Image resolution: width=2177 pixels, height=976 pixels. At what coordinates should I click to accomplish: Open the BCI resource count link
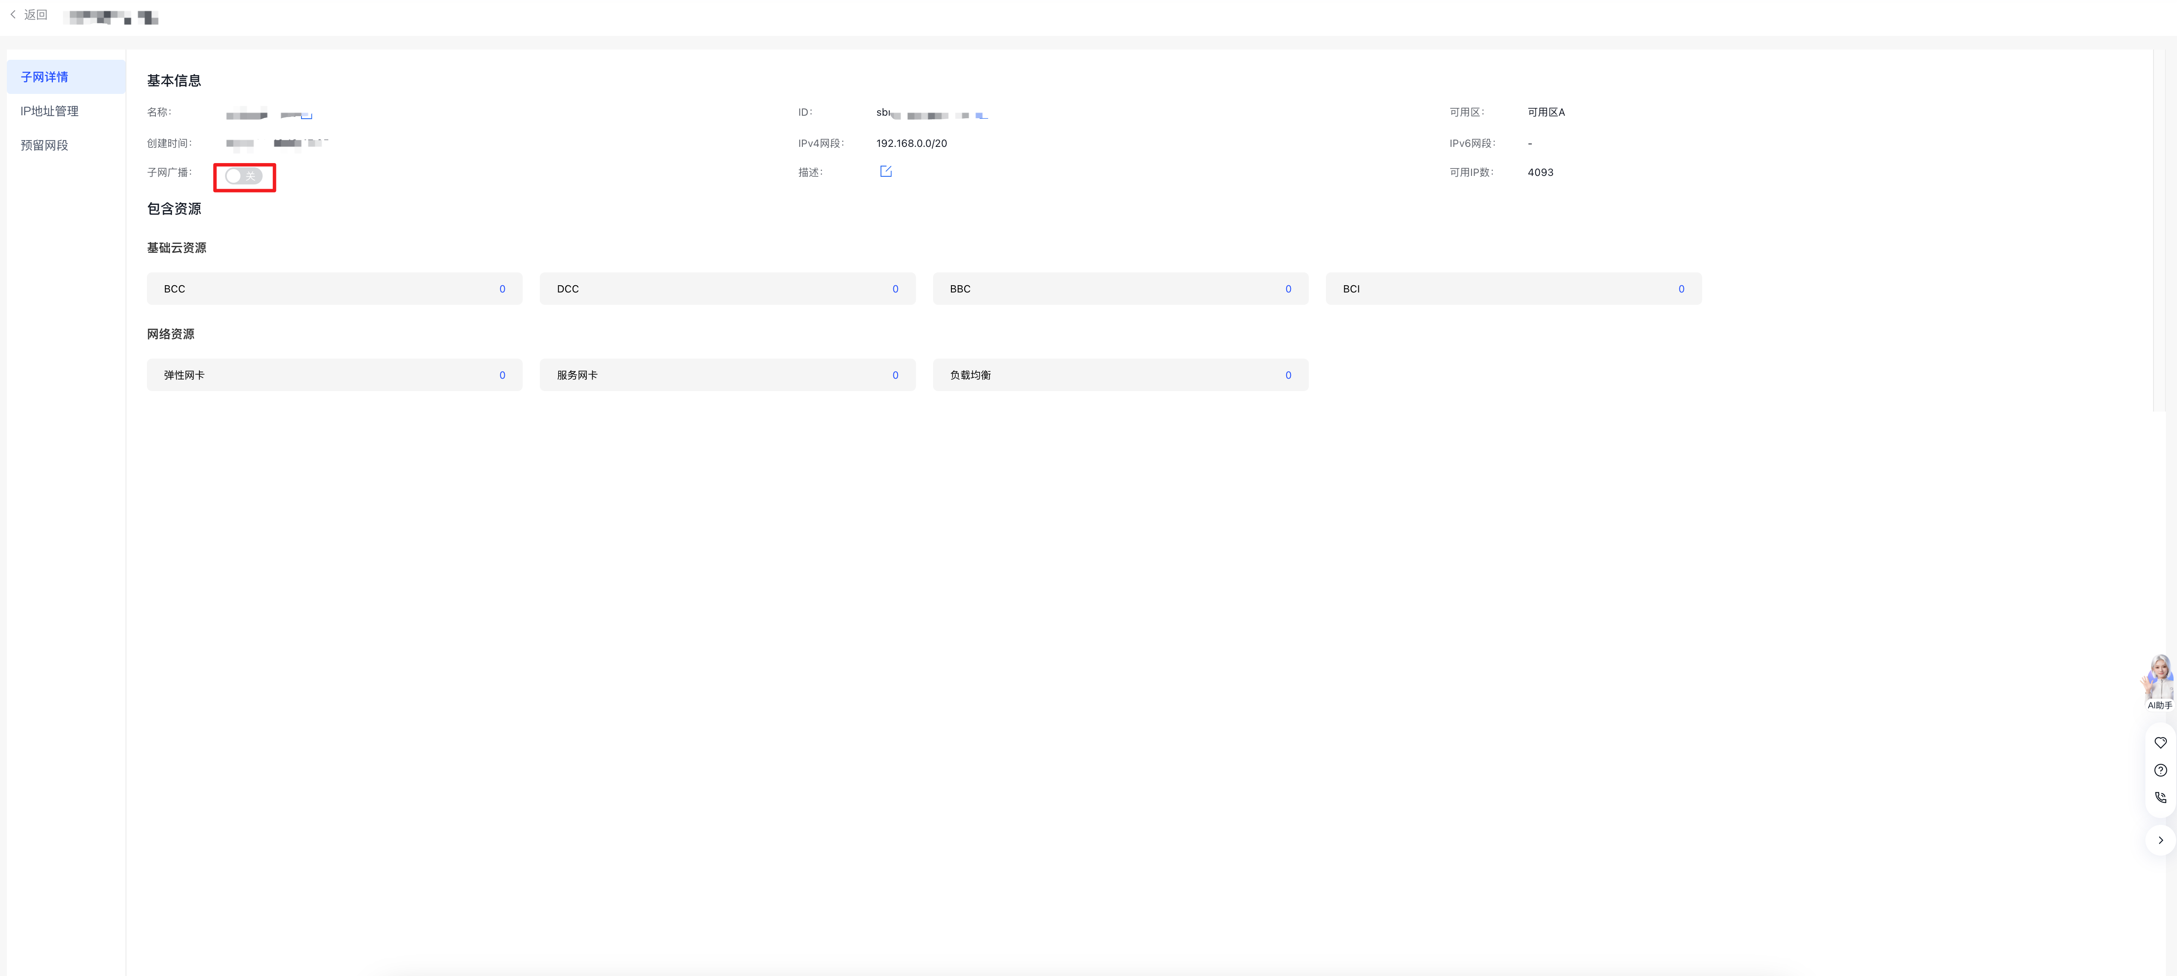(x=1681, y=289)
